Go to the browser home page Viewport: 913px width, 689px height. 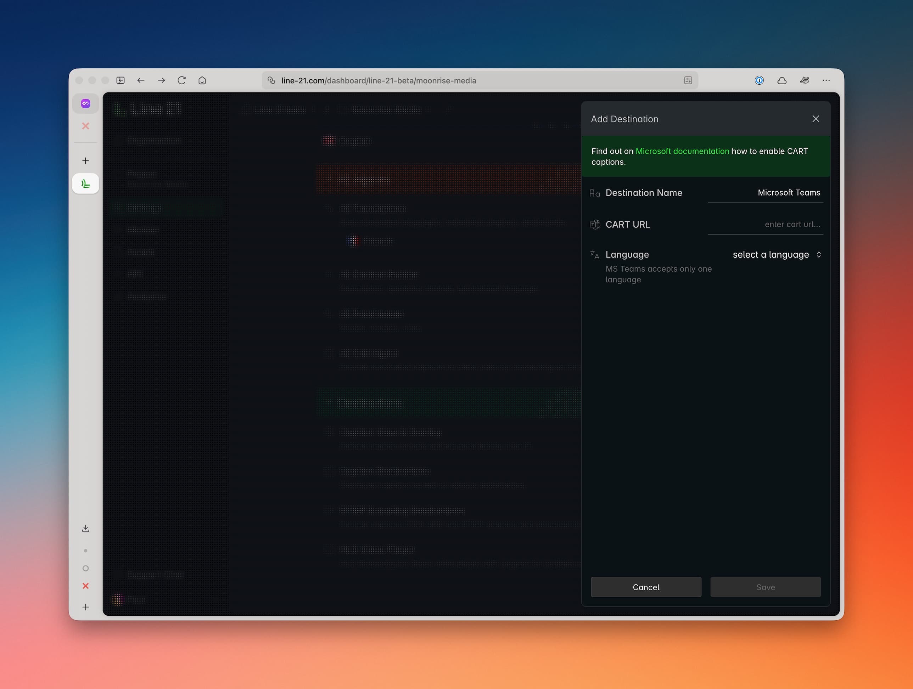pos(202,80)
